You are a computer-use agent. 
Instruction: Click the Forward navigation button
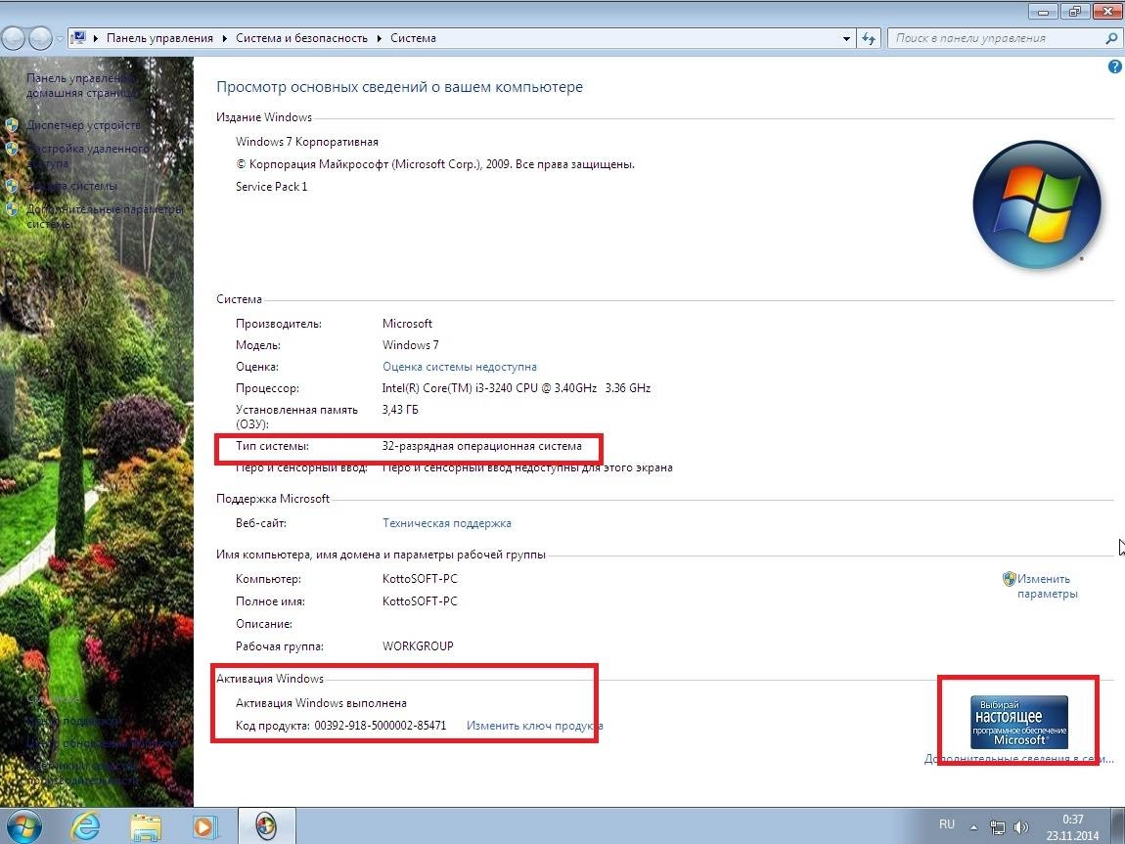tap(40, 39)
